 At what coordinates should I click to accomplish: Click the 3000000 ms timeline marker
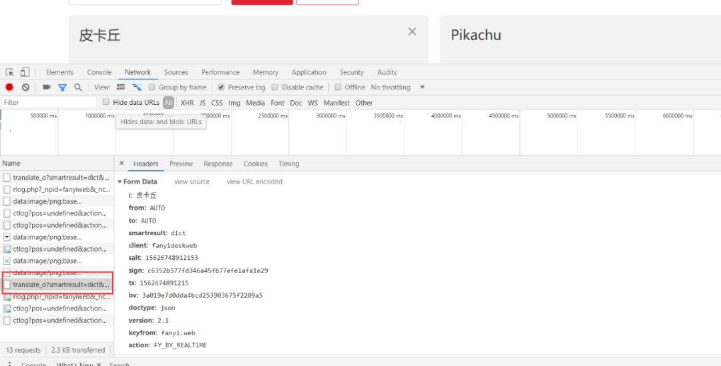click(x=330, y=116)
